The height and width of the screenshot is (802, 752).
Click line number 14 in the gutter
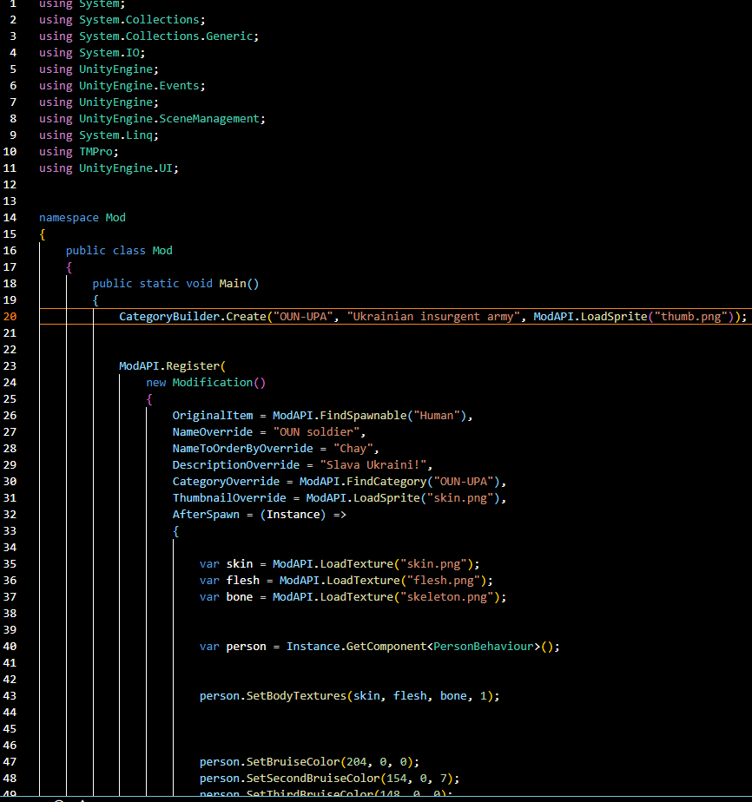click(10, 218)
